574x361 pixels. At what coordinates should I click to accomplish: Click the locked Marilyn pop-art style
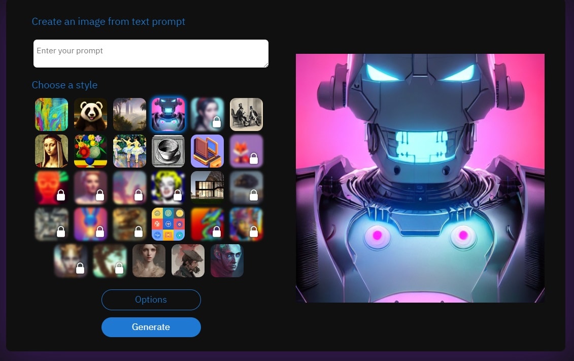click(168, 187)
